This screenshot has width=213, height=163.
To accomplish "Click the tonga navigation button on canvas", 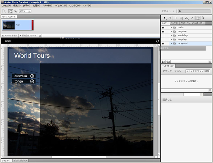I will tap(24, 81).
